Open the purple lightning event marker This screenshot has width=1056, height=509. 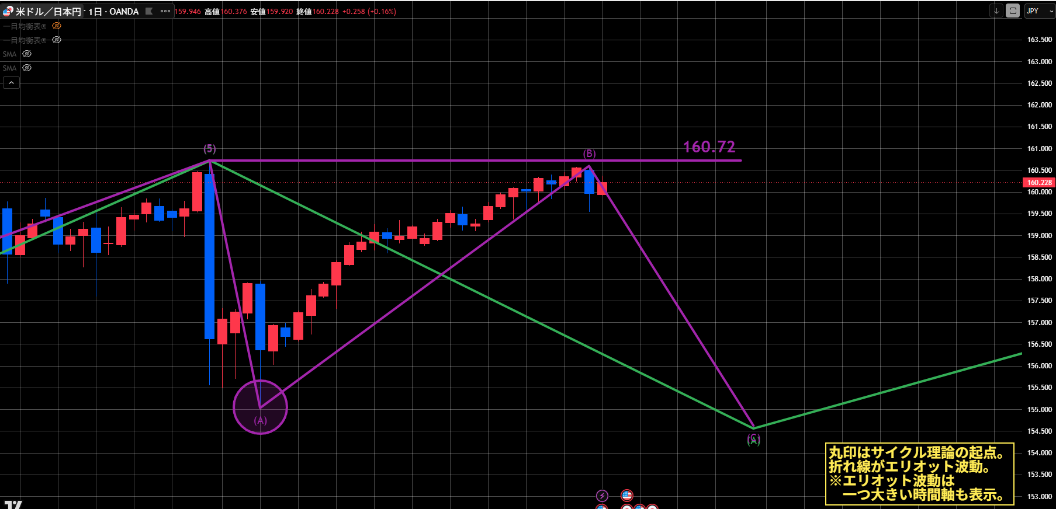tap(602, 496)
